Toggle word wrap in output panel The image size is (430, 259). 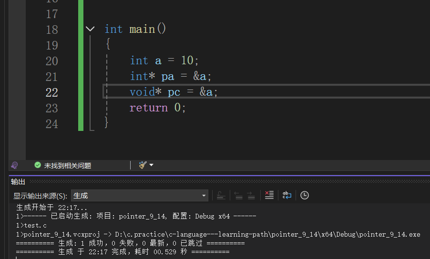tap(287, 195)
